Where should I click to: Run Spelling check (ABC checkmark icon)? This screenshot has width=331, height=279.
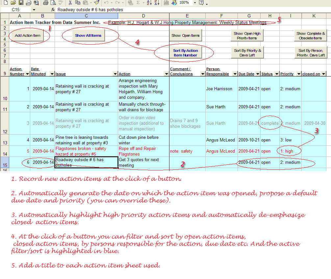[x=61, y=3]
